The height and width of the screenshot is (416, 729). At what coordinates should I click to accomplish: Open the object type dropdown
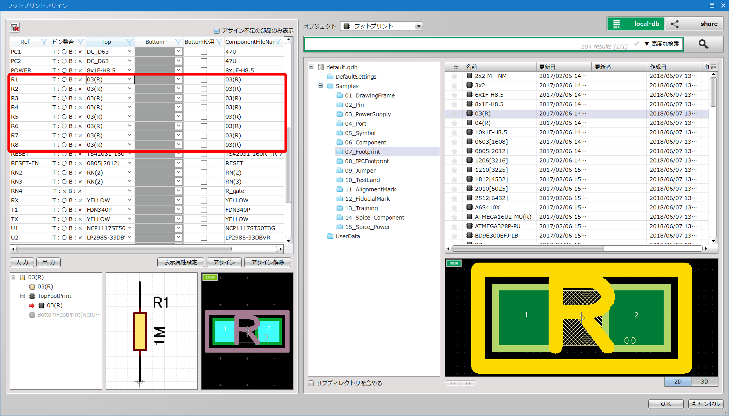click(x=419, y=26)
